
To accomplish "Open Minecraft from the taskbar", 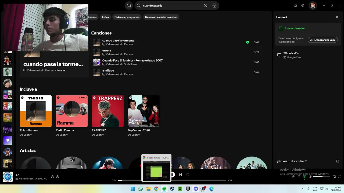I will pos(180,189).
